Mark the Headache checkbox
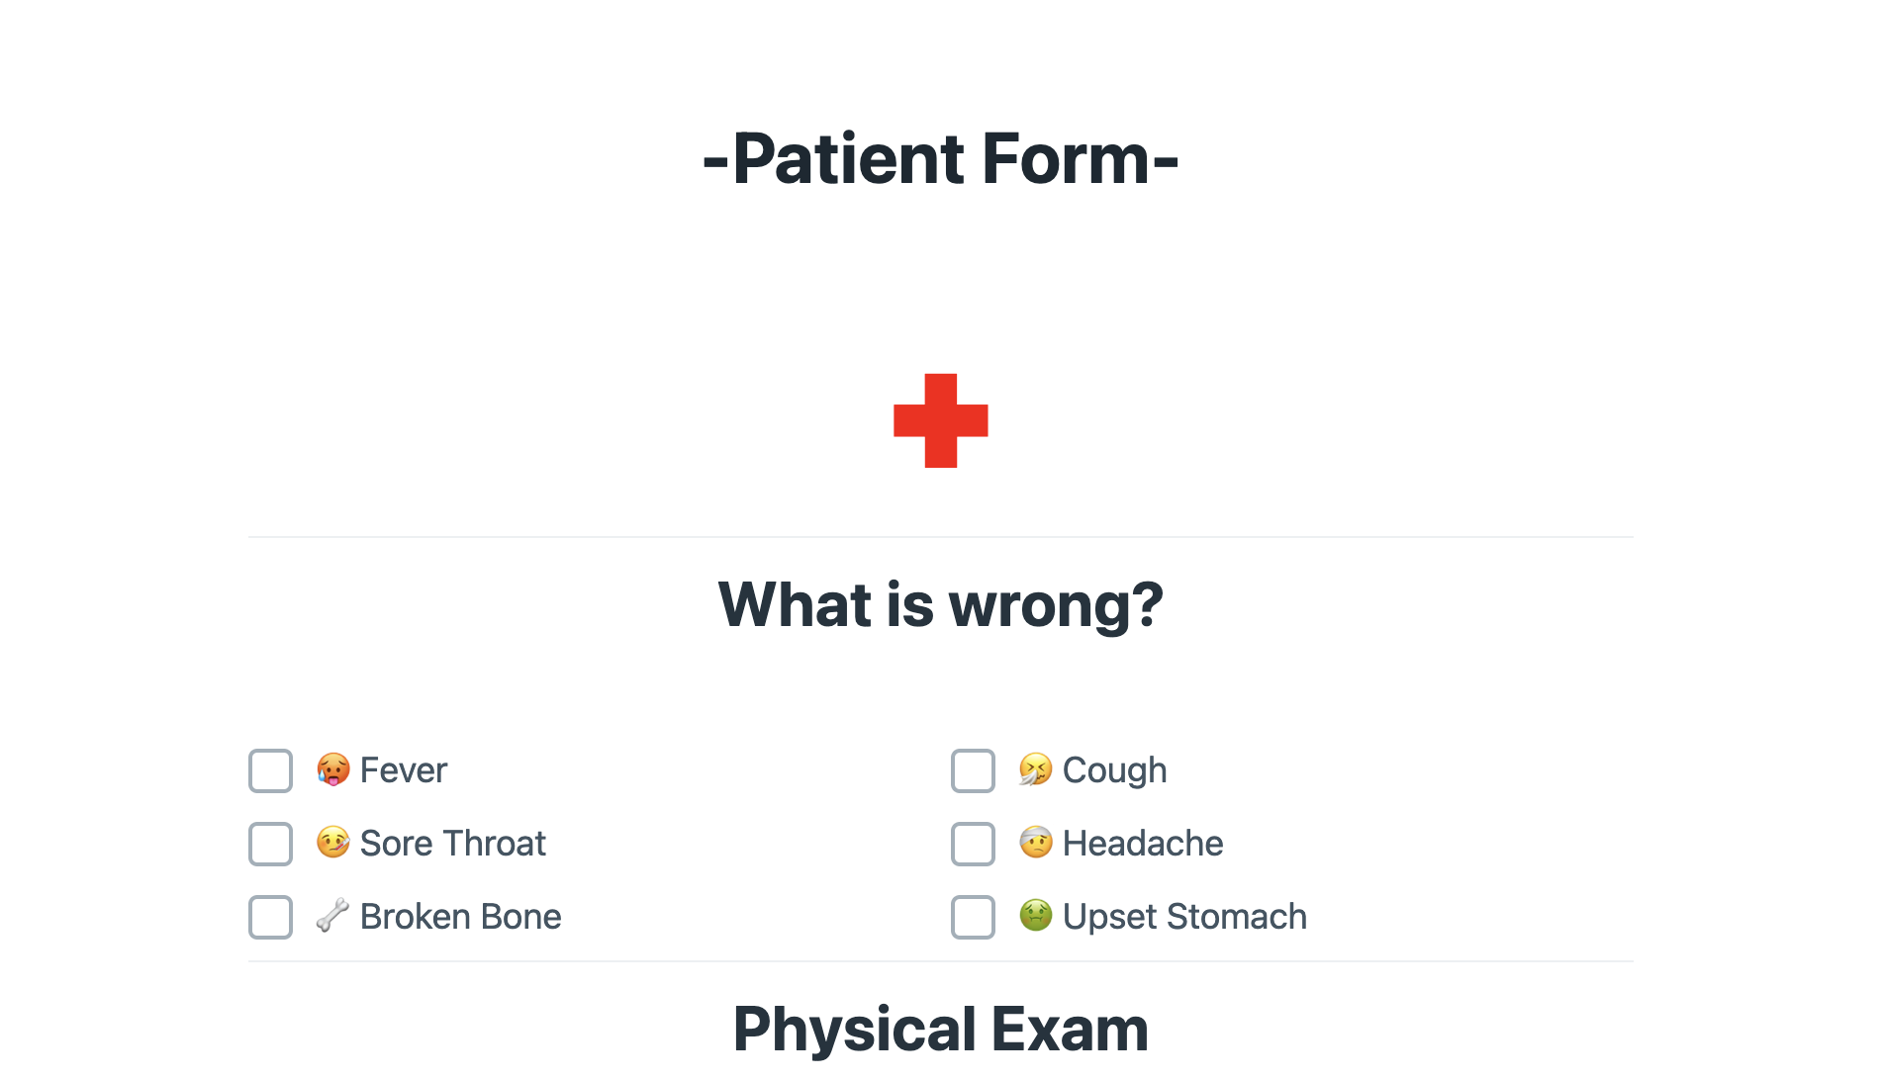Image resolution: width=1884 pixels, height=1080 pixels. (973, 844)
